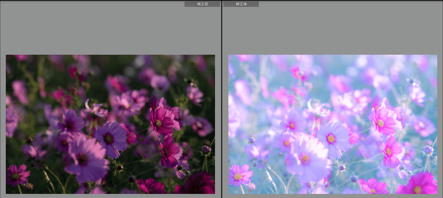
Task: Click the vivid magenta flower at bottom-right of after photo
Action: click(x=418, y=184)
